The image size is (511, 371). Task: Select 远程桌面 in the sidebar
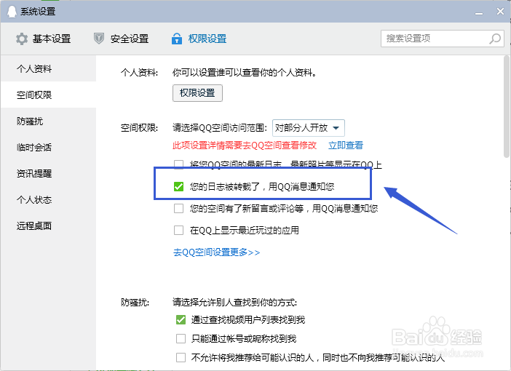[48, 226]
